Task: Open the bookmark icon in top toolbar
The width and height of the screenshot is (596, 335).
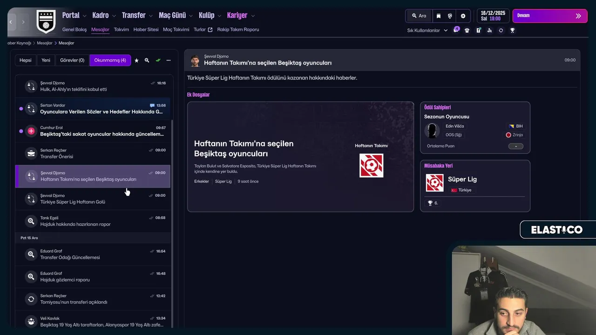Action: click(438, 16)
